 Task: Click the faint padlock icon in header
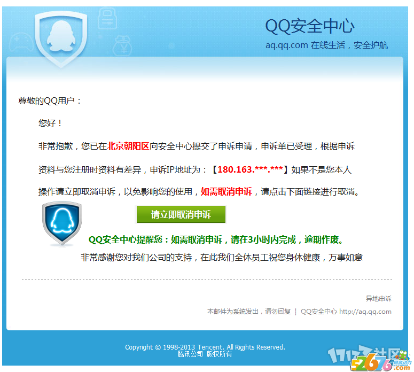tap(107, 18)
